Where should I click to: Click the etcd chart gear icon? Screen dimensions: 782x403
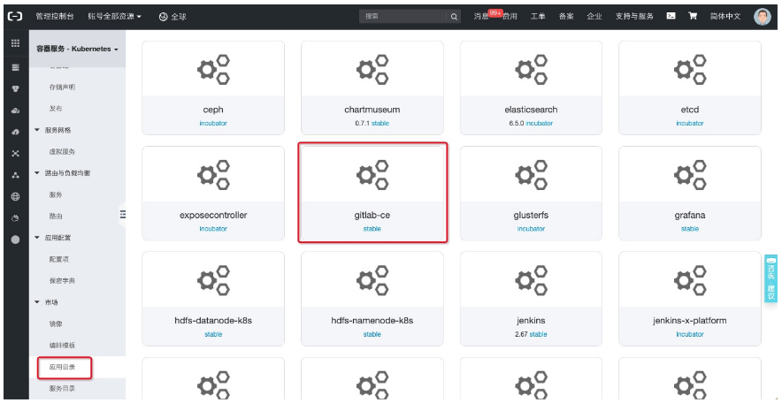coord(690,69)
